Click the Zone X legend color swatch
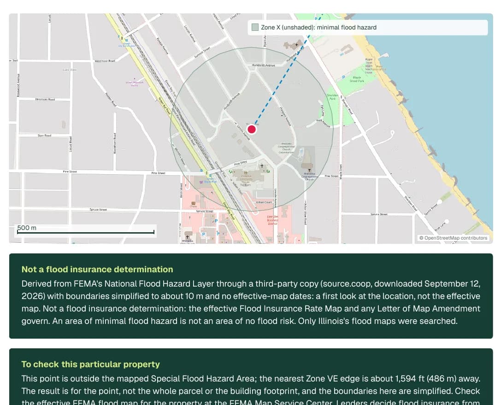The image size is (501, 405). [x=255, y=27]
